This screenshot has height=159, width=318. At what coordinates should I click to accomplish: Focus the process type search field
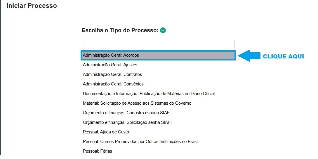click(x=158, y=44)
